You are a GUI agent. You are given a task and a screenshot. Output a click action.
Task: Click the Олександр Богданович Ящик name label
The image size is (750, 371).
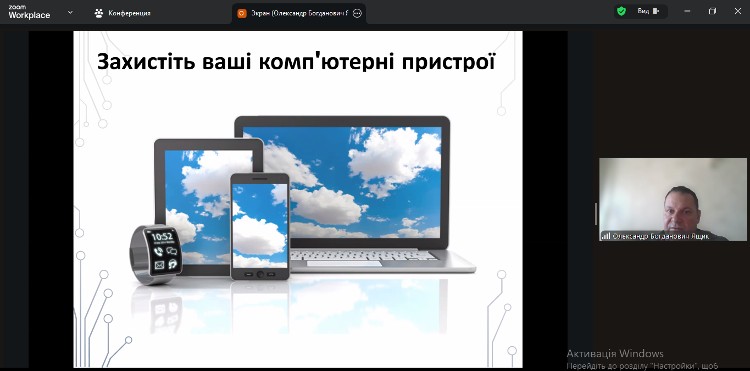click(661, 236)
